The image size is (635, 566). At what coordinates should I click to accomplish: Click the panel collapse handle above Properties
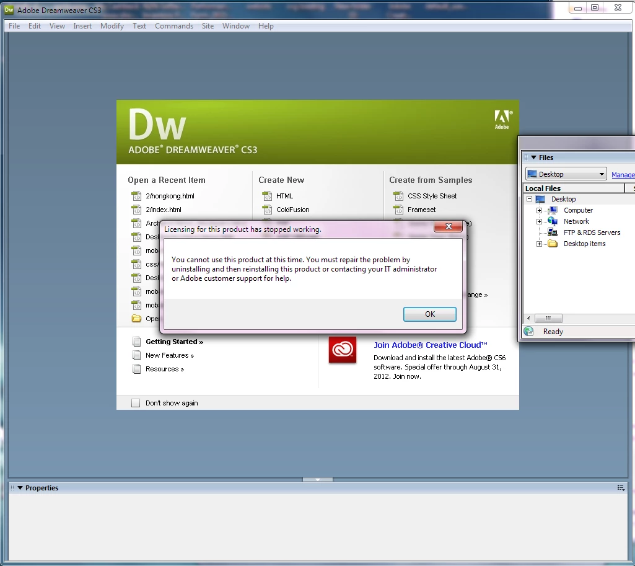[317, 479]
